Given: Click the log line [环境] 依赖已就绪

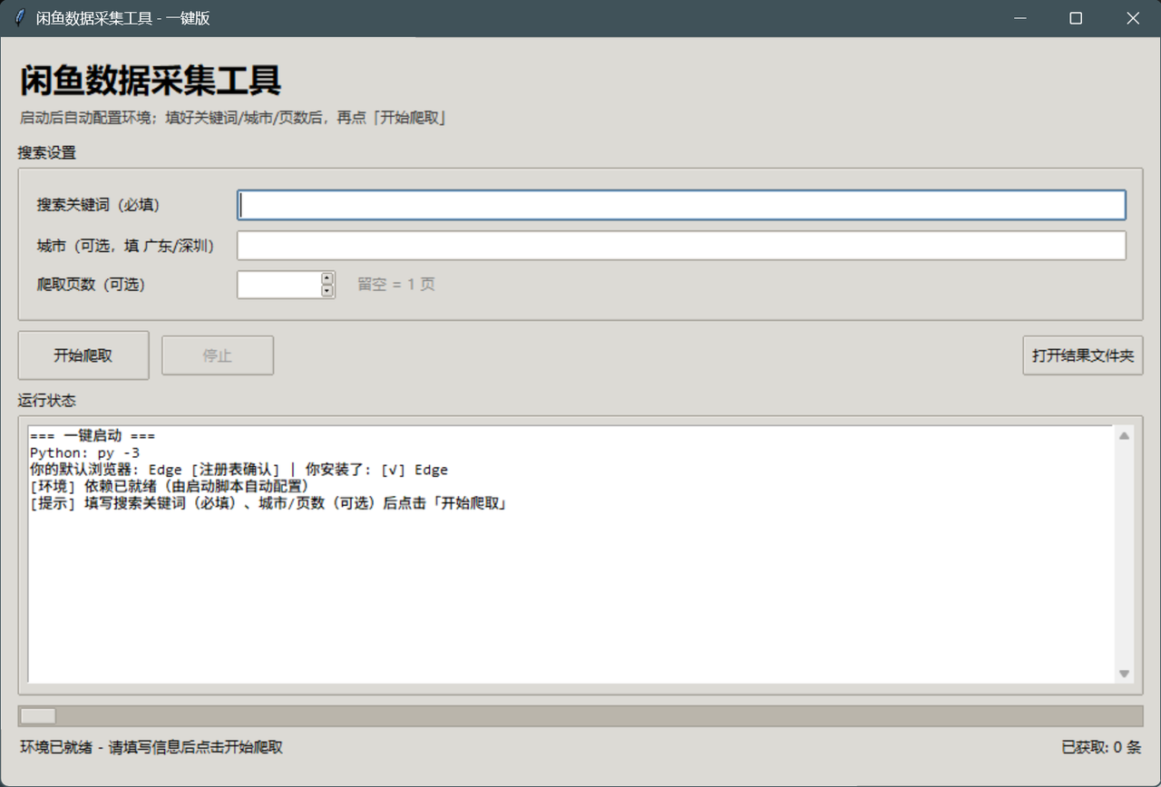Looking at the screenshot, I should [x=170, y=487].
